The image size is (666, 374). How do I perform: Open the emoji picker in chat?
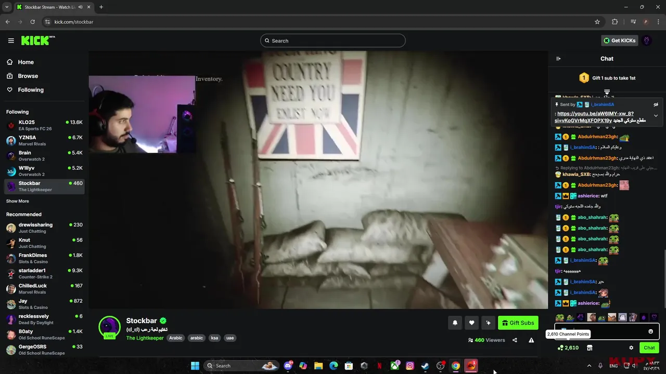[650, 331]
